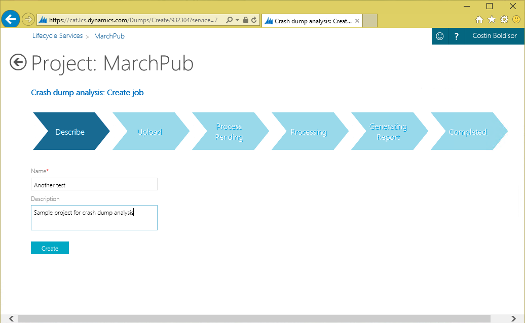Image resolution: width=525 pixels, height=323 pixels.
Task: Navigate to the Lifecycle Services breadcrumb link
Action: click(57, 35)
